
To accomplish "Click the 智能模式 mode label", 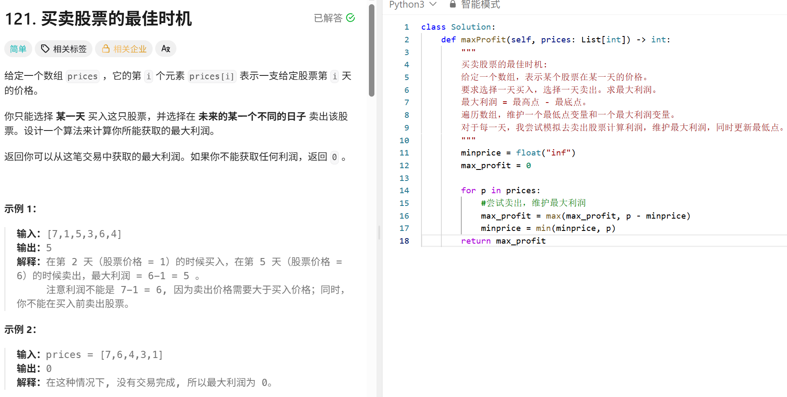I will (480, 5).
